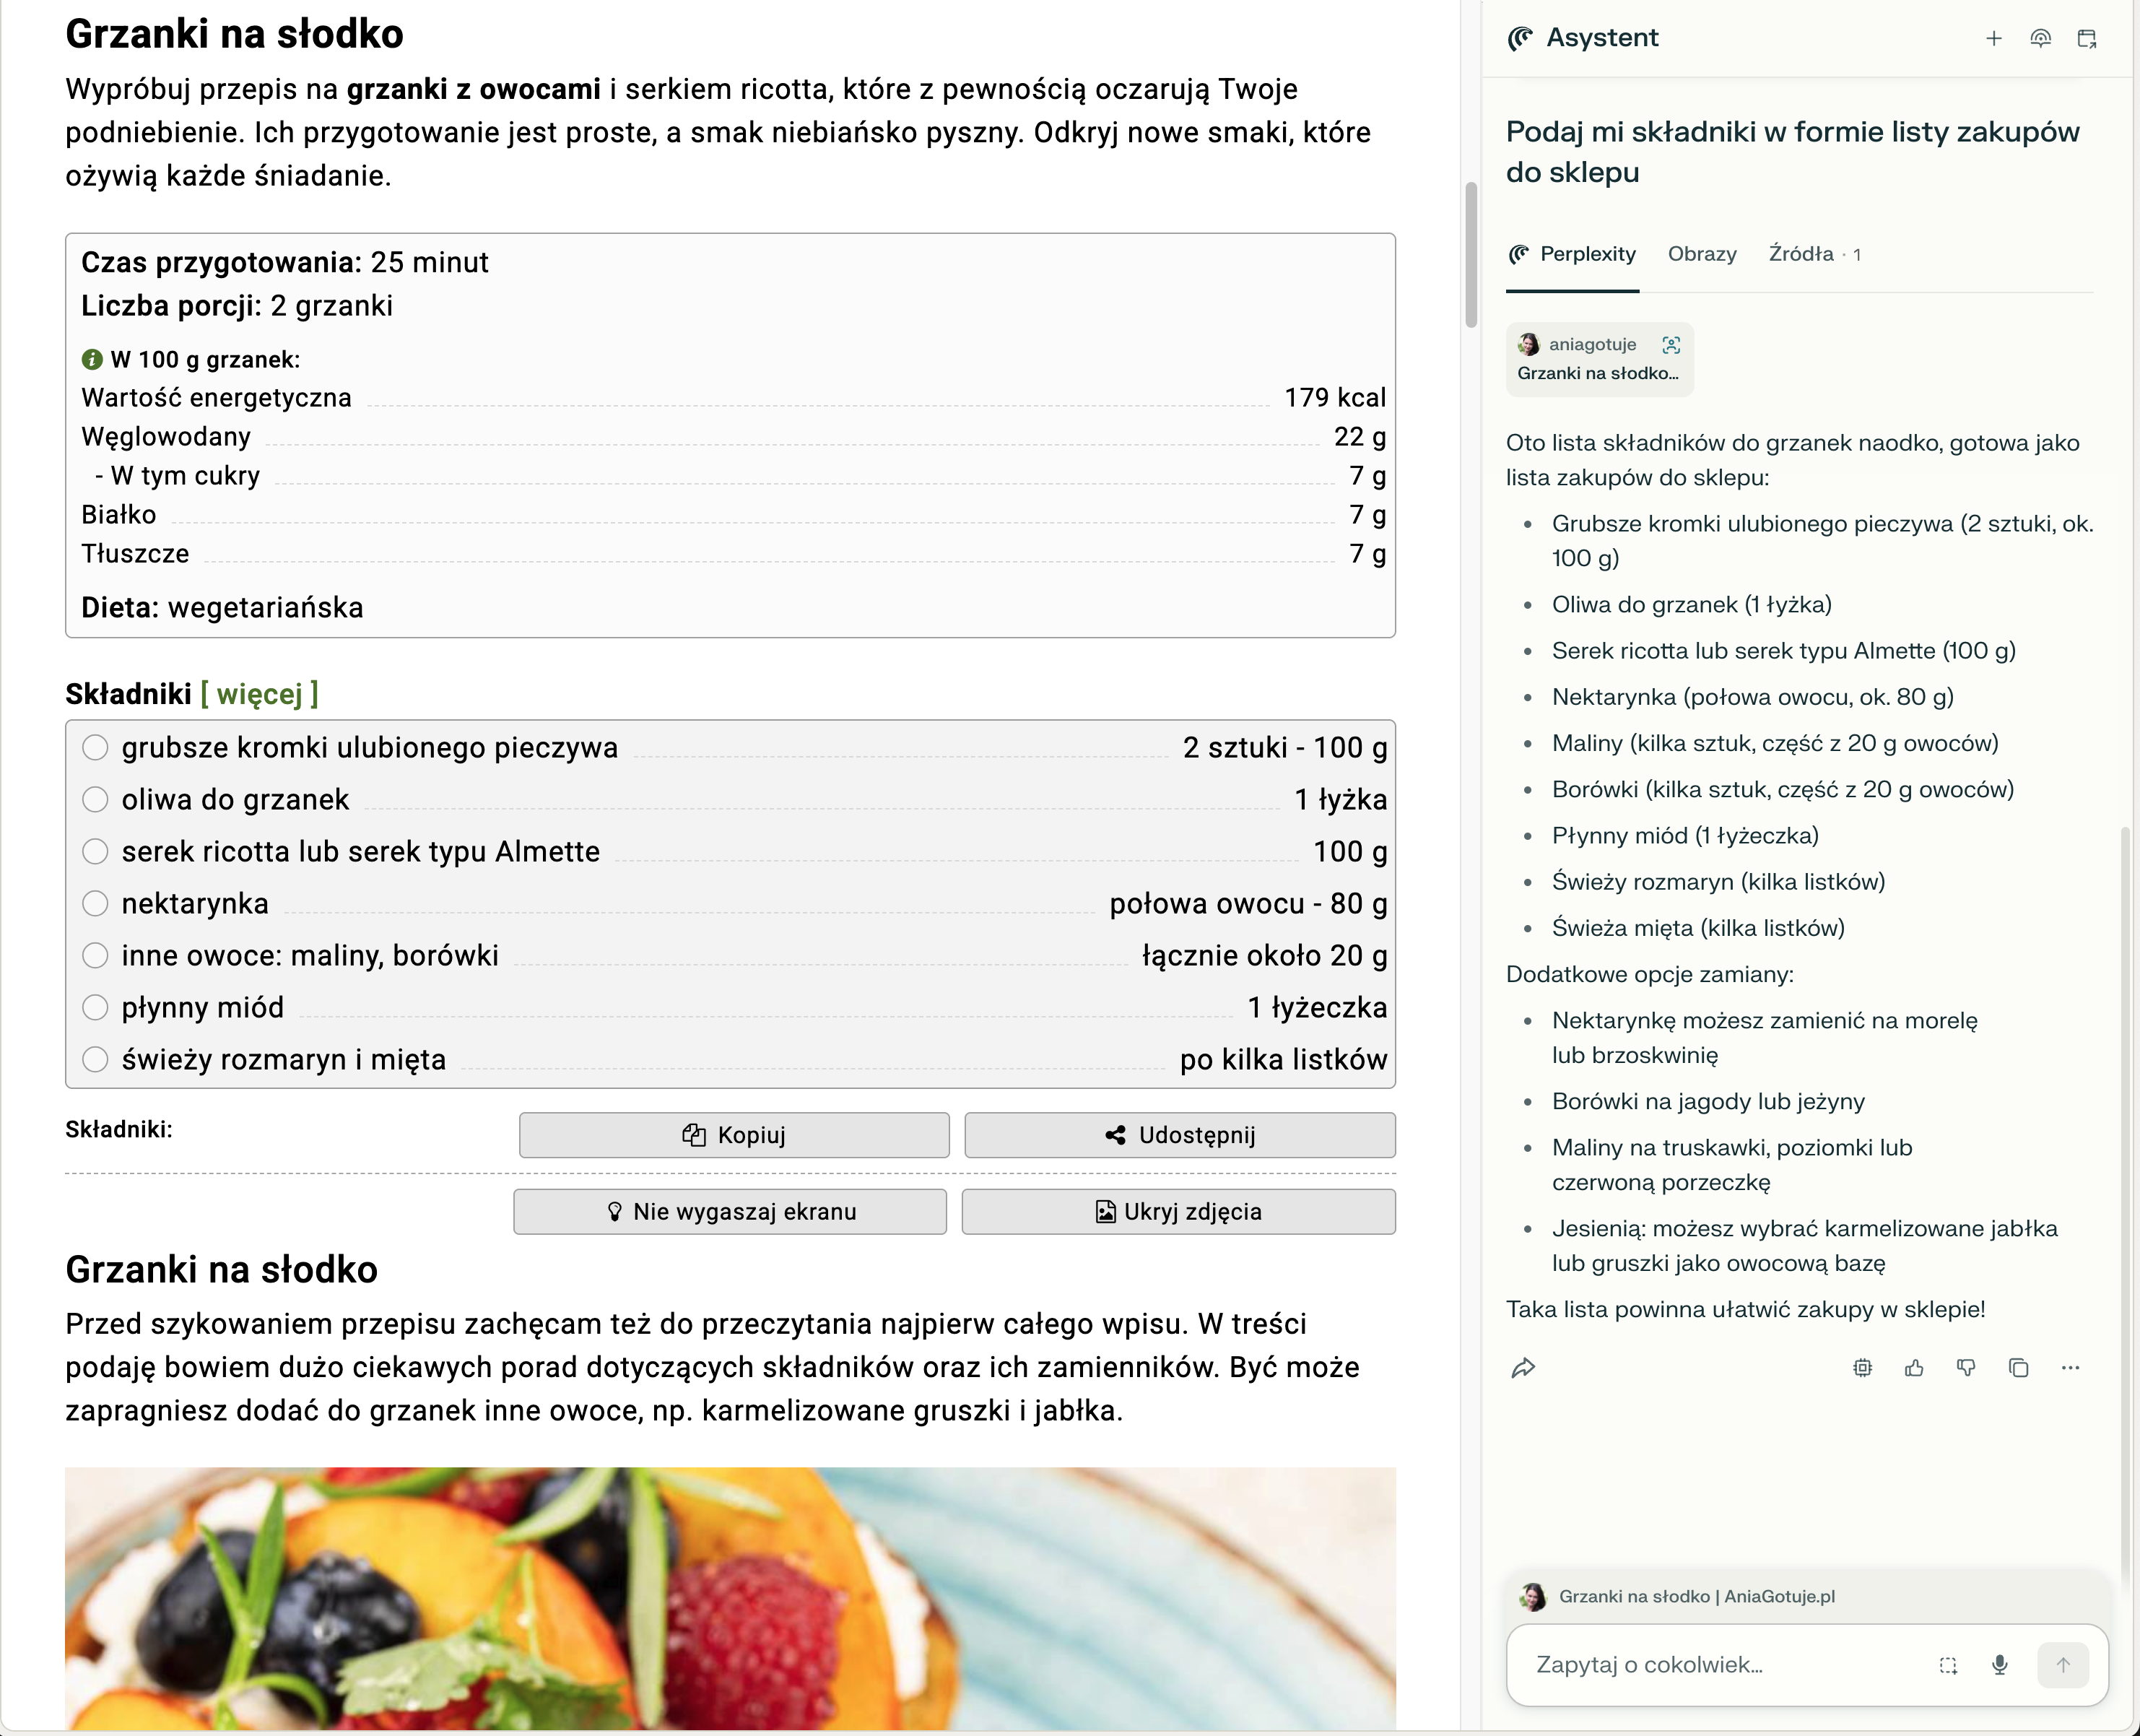The width and height of the screenshot is (2140, 1736).
Task: Click the Kopiuj button for ingredients
Action: click(x=734, y=1135)
